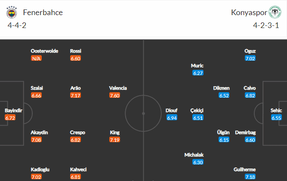Click Kadioglu's 7.02 rating badge
This screenshot has width=287, height=181.
click(x=36, y=177)
